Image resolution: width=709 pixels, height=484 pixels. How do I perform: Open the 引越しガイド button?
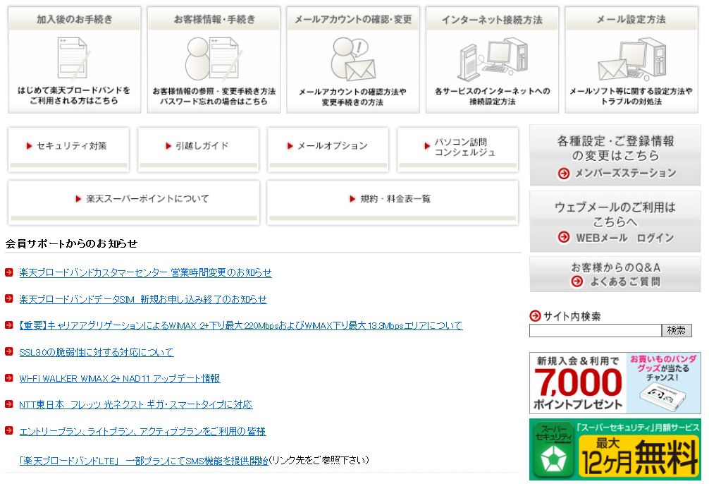[199, 150]
